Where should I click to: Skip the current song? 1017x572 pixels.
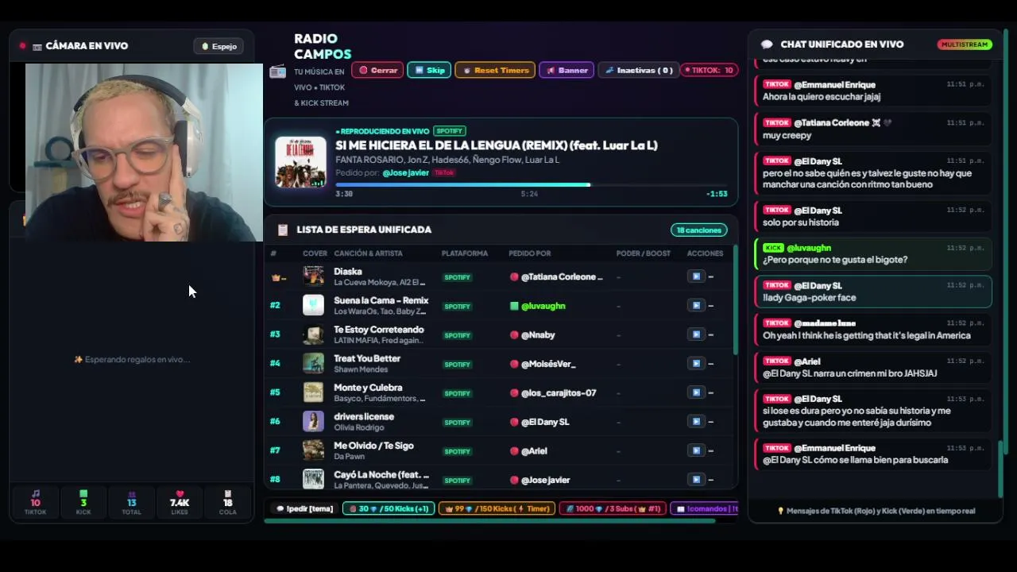click(x=429, y=70)
